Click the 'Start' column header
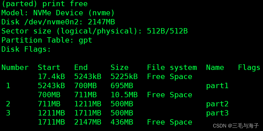Image resolution: width=263 pixels, height=131 pixels. pos(49,68)
